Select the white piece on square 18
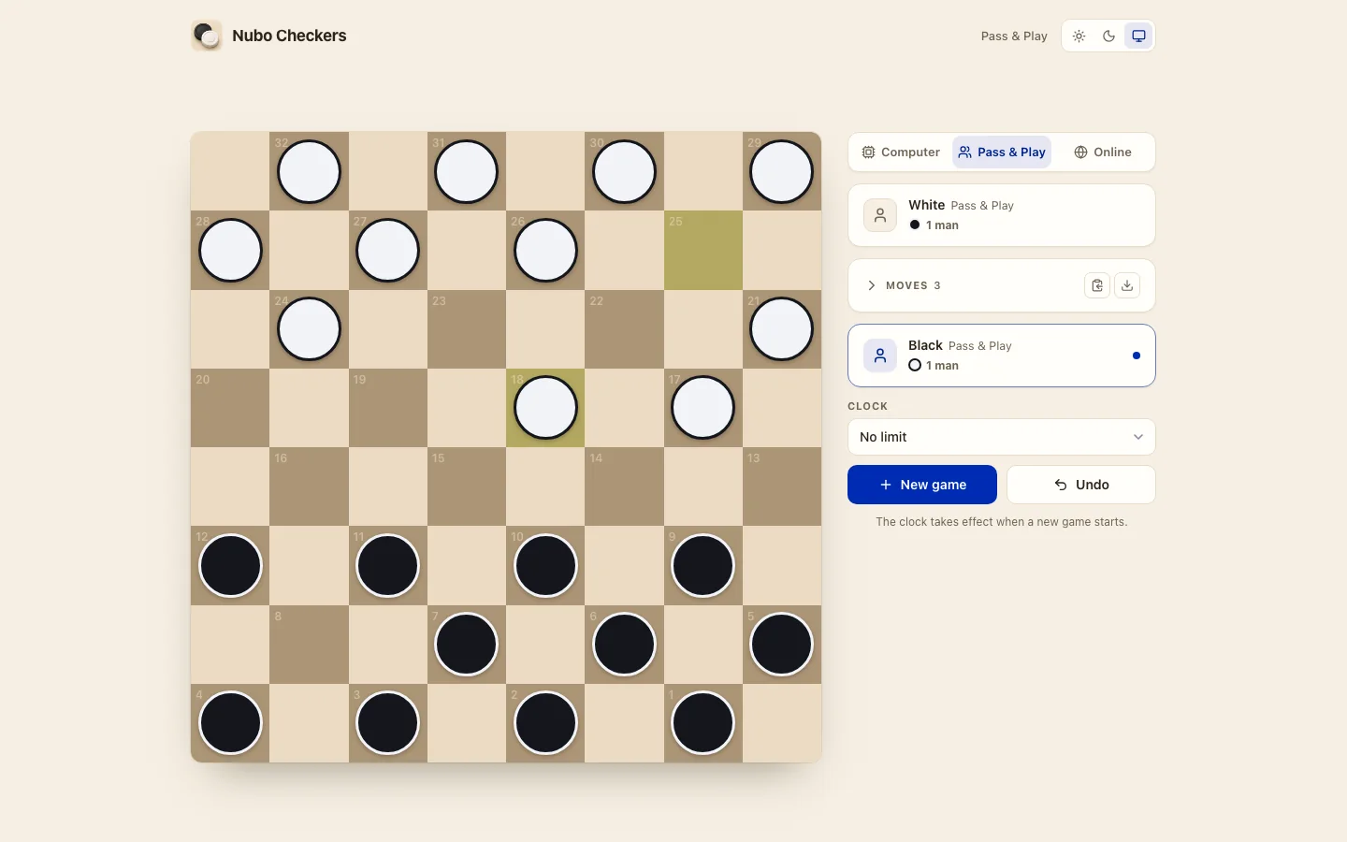Image resolution: width=1347 pixels, height=842 pixels. [546, 408]
